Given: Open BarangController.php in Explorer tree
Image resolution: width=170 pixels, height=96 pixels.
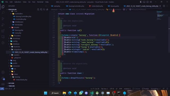Looking at the screenshot, I should pyautogui.click(x=23, y=17).
